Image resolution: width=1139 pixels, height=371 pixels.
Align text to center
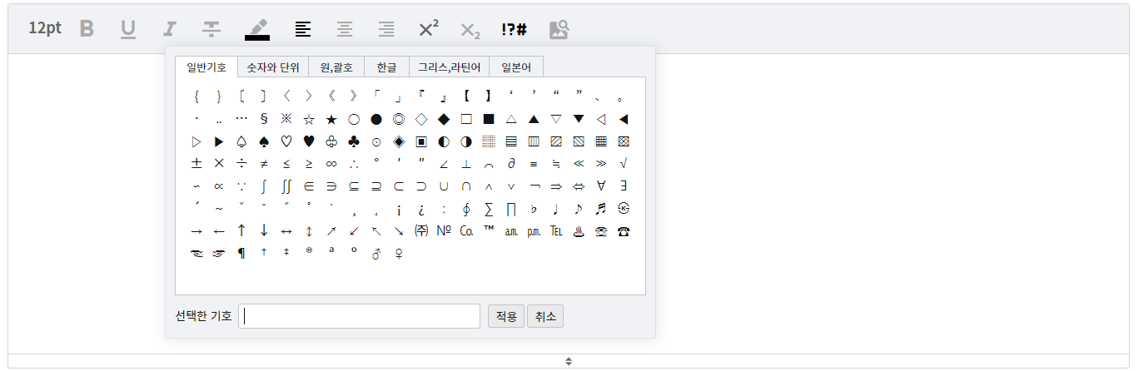point(345,29)
